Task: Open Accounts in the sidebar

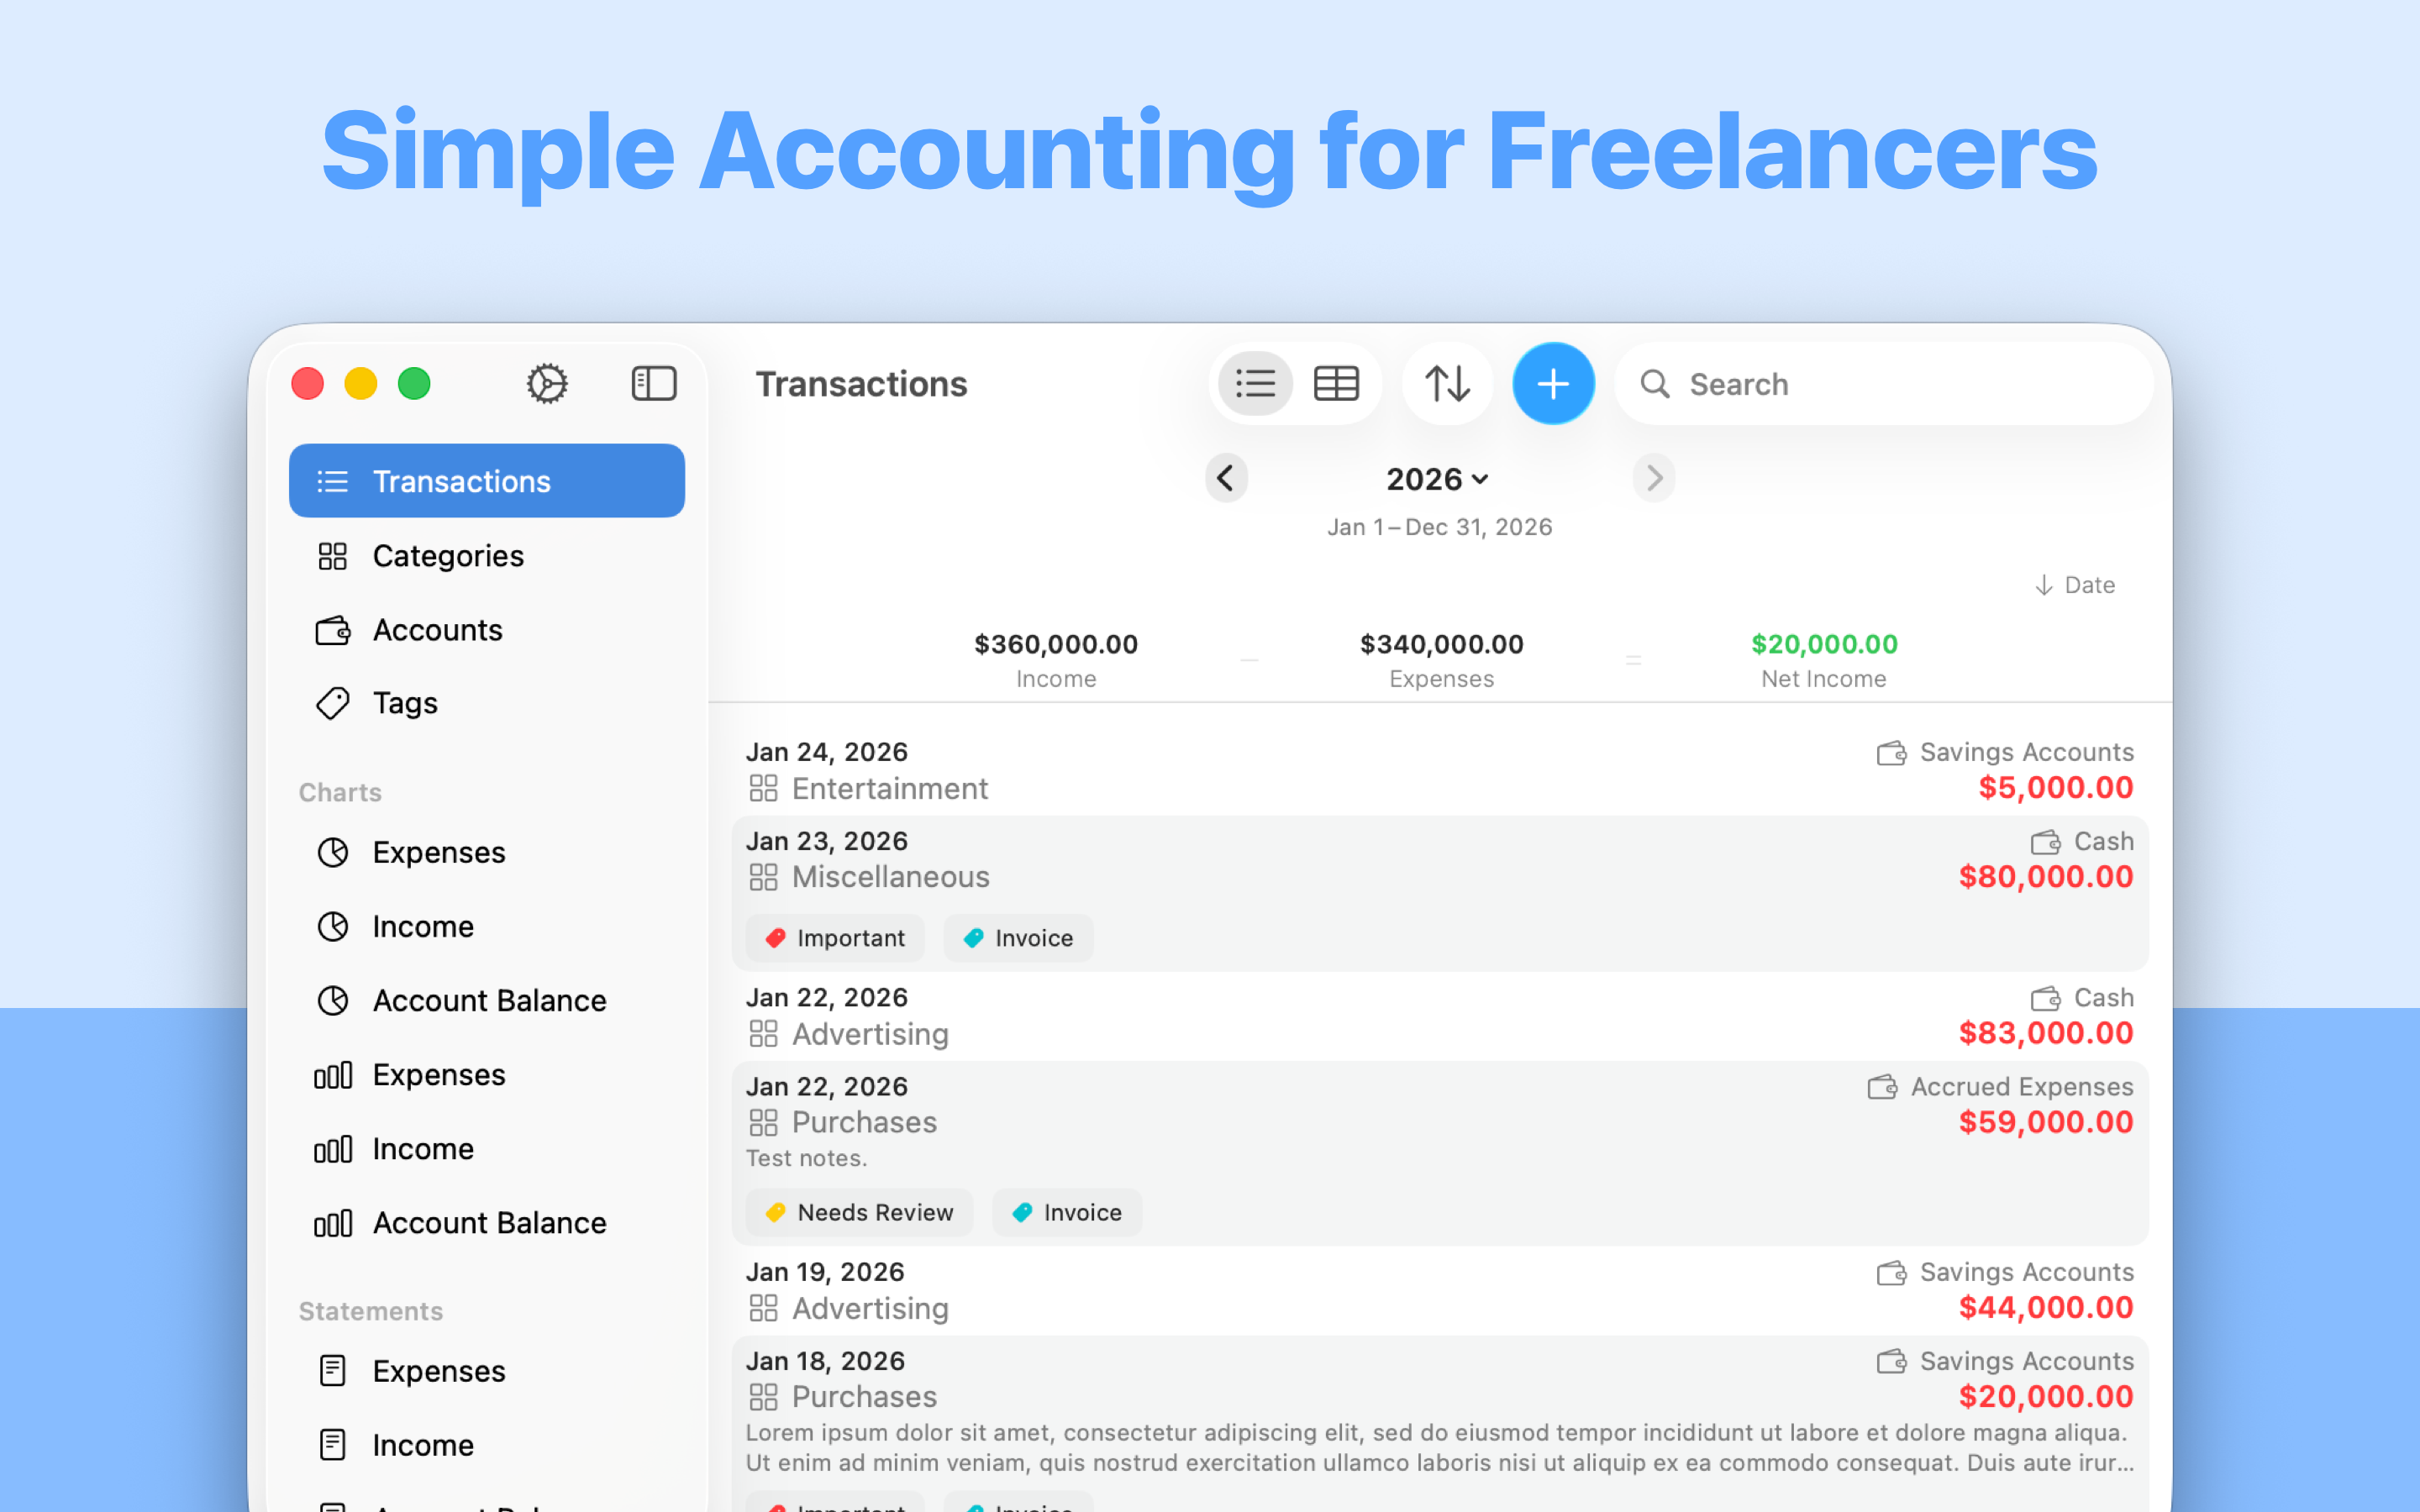Action: pos(487,630)
